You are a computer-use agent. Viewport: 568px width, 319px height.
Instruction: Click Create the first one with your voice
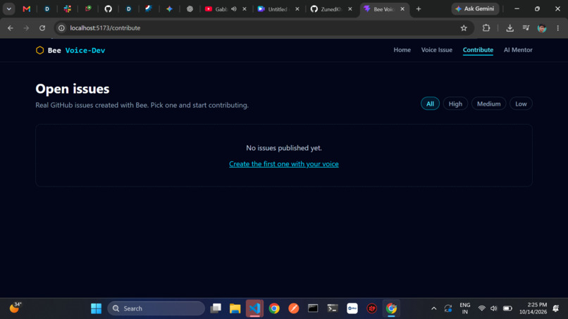[283, 164]
